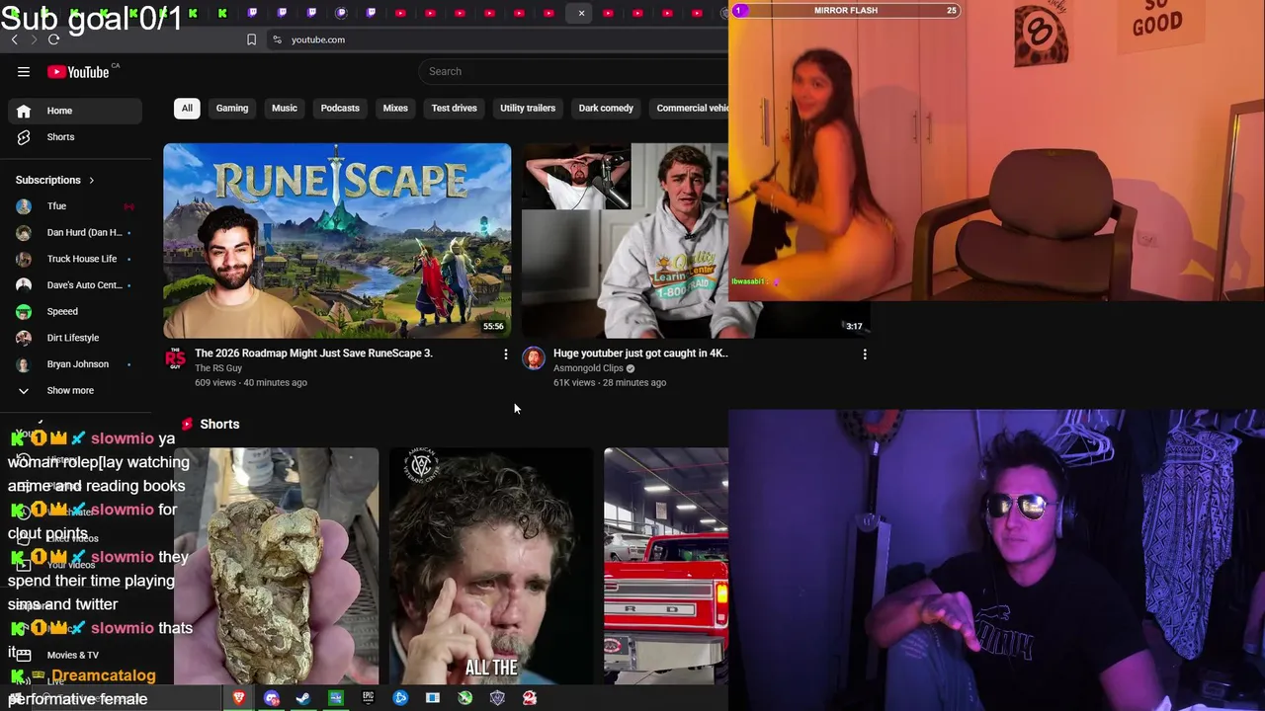
Task: Click the red Shorts shelf icon
Action: 187,424
